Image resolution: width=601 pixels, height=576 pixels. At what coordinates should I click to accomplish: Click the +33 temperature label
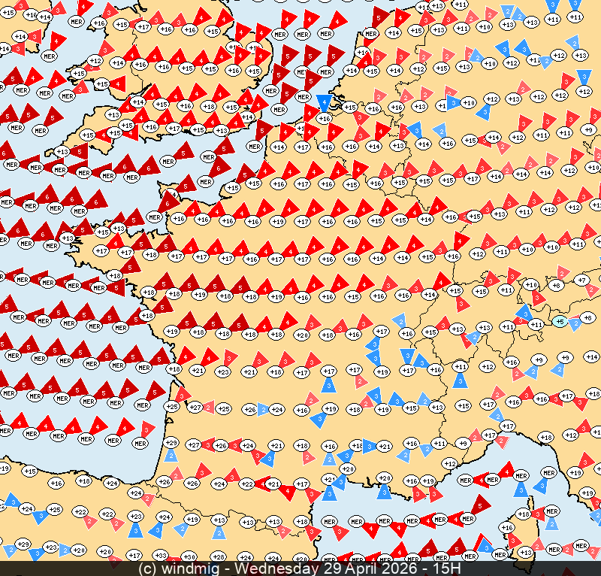[160, 556]
